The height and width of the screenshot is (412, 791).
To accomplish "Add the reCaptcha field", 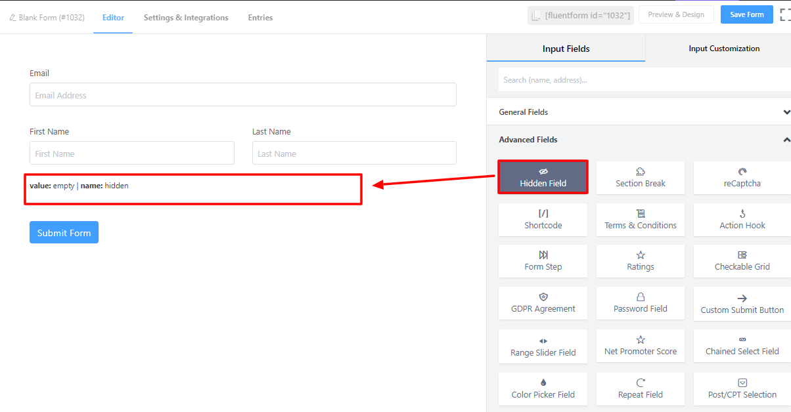I will pyautogui.click(x=742, y=178).
